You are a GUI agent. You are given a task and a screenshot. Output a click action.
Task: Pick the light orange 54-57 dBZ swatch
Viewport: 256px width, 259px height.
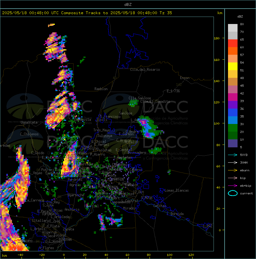233,59
